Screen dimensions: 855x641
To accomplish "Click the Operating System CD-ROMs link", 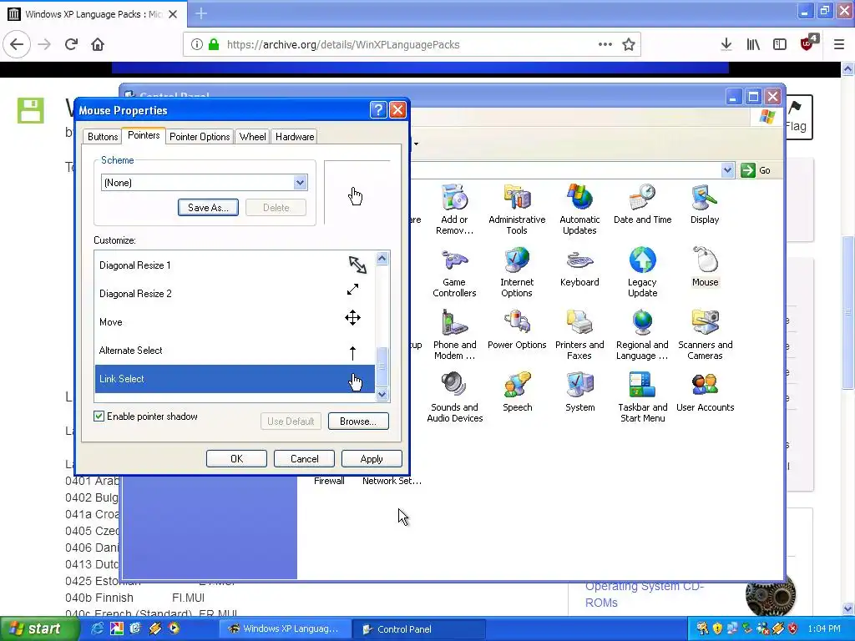I will (645, 594).
